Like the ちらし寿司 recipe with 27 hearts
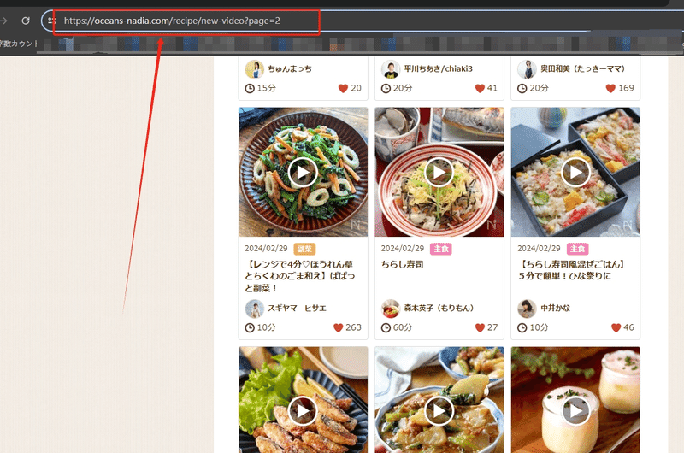 480,327
